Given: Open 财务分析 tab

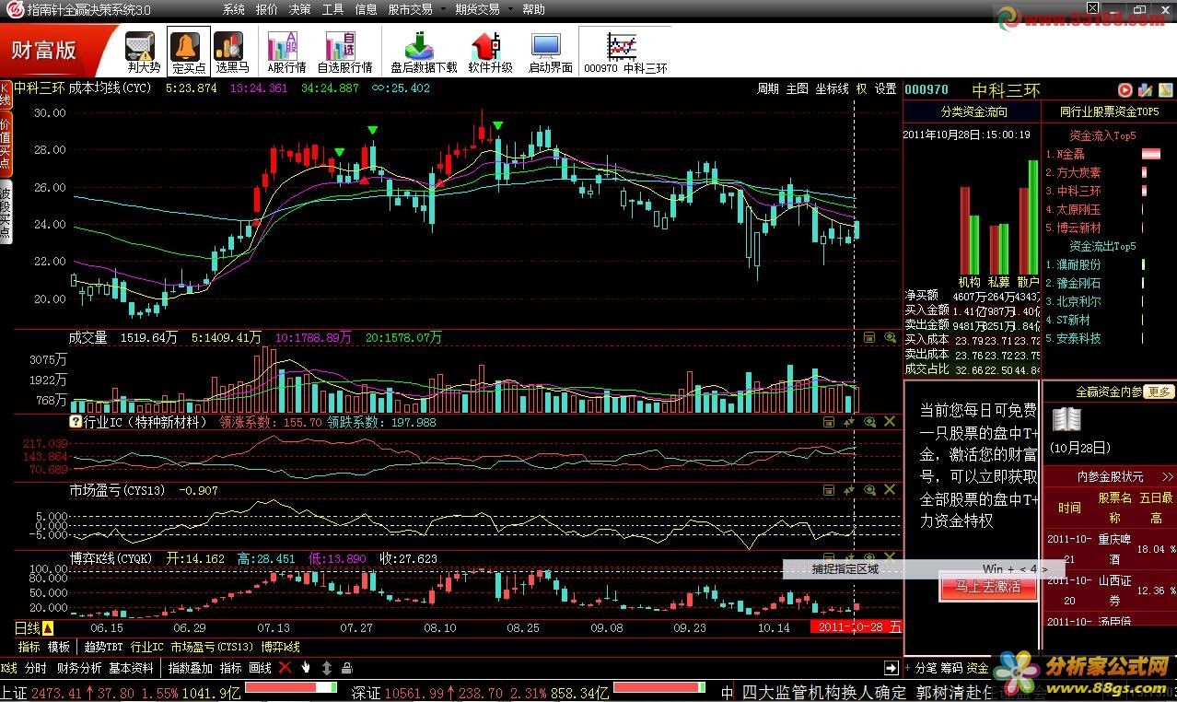Looking at the screenshot, I should point(79,668).
